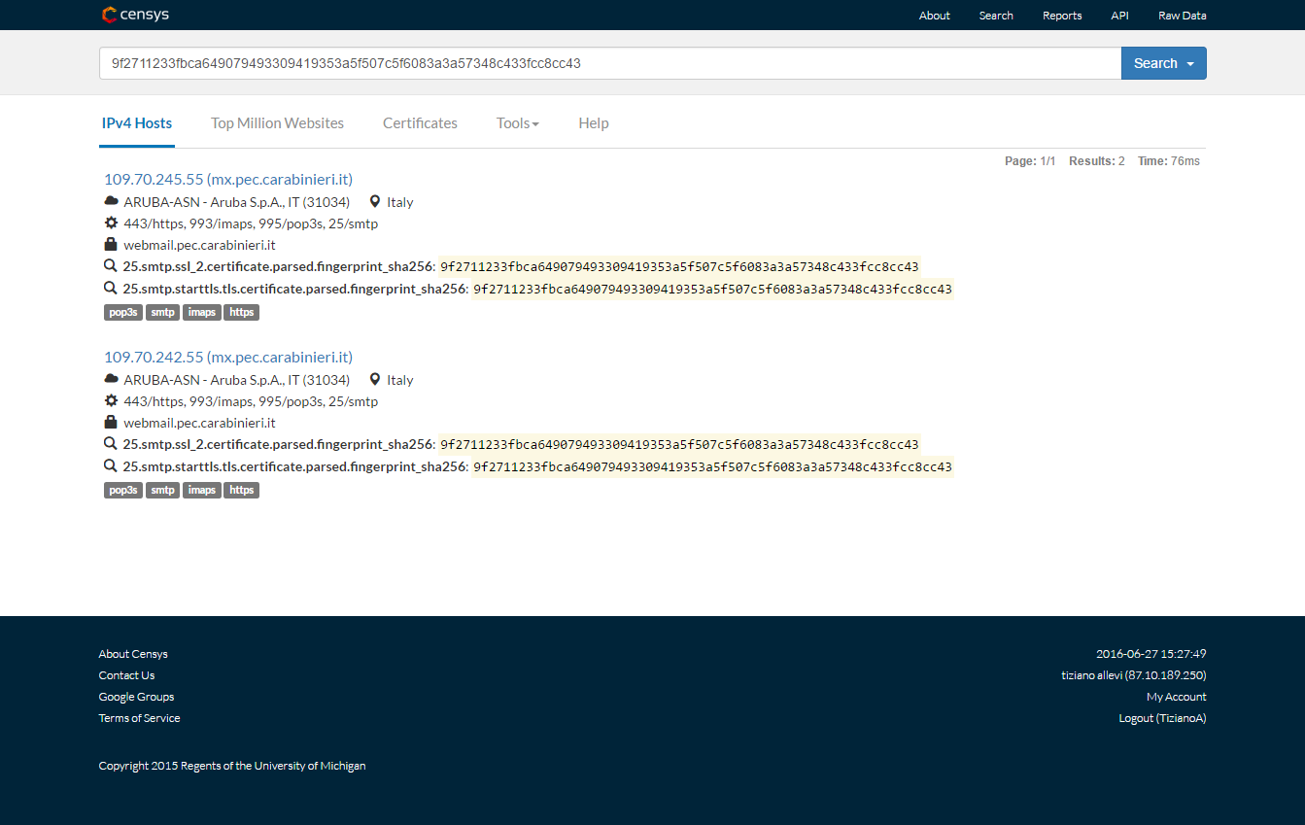Click magnifier icon for ssl_2 fingerprint of 109.70.242.55

tap(111, 444)
